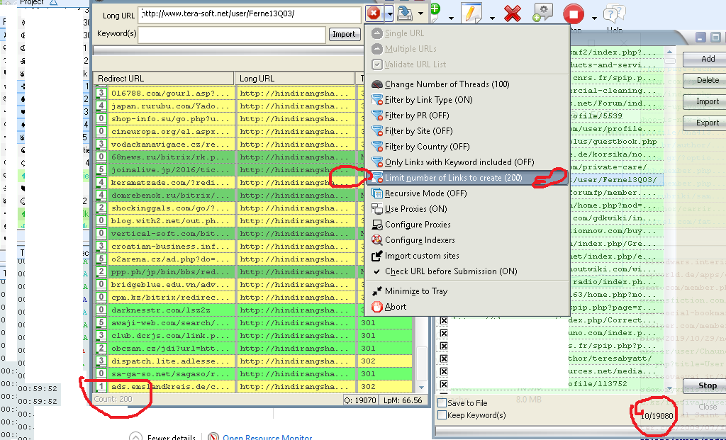Click the rank 5 badge beside joinalive.jp
The image size is (726, 440).
pos(101,169)
